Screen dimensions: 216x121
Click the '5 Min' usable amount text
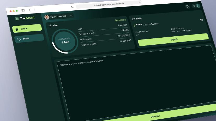tap(65, 42)
